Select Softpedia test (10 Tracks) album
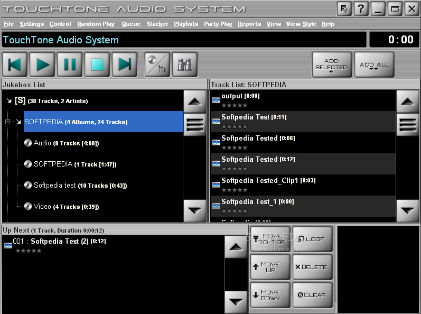Viewport: 421px width, 314px height. coord(80,186)
